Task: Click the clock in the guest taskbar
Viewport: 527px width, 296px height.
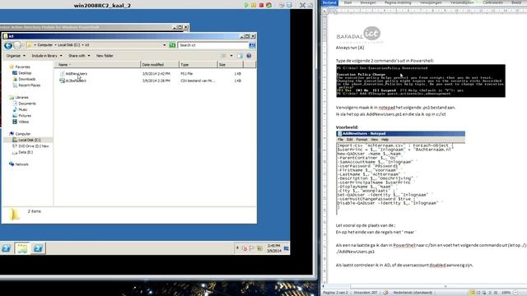Action: pos(274,248)
